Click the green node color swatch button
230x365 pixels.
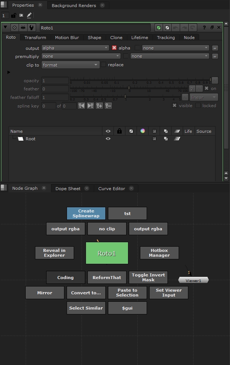(159, 28)
